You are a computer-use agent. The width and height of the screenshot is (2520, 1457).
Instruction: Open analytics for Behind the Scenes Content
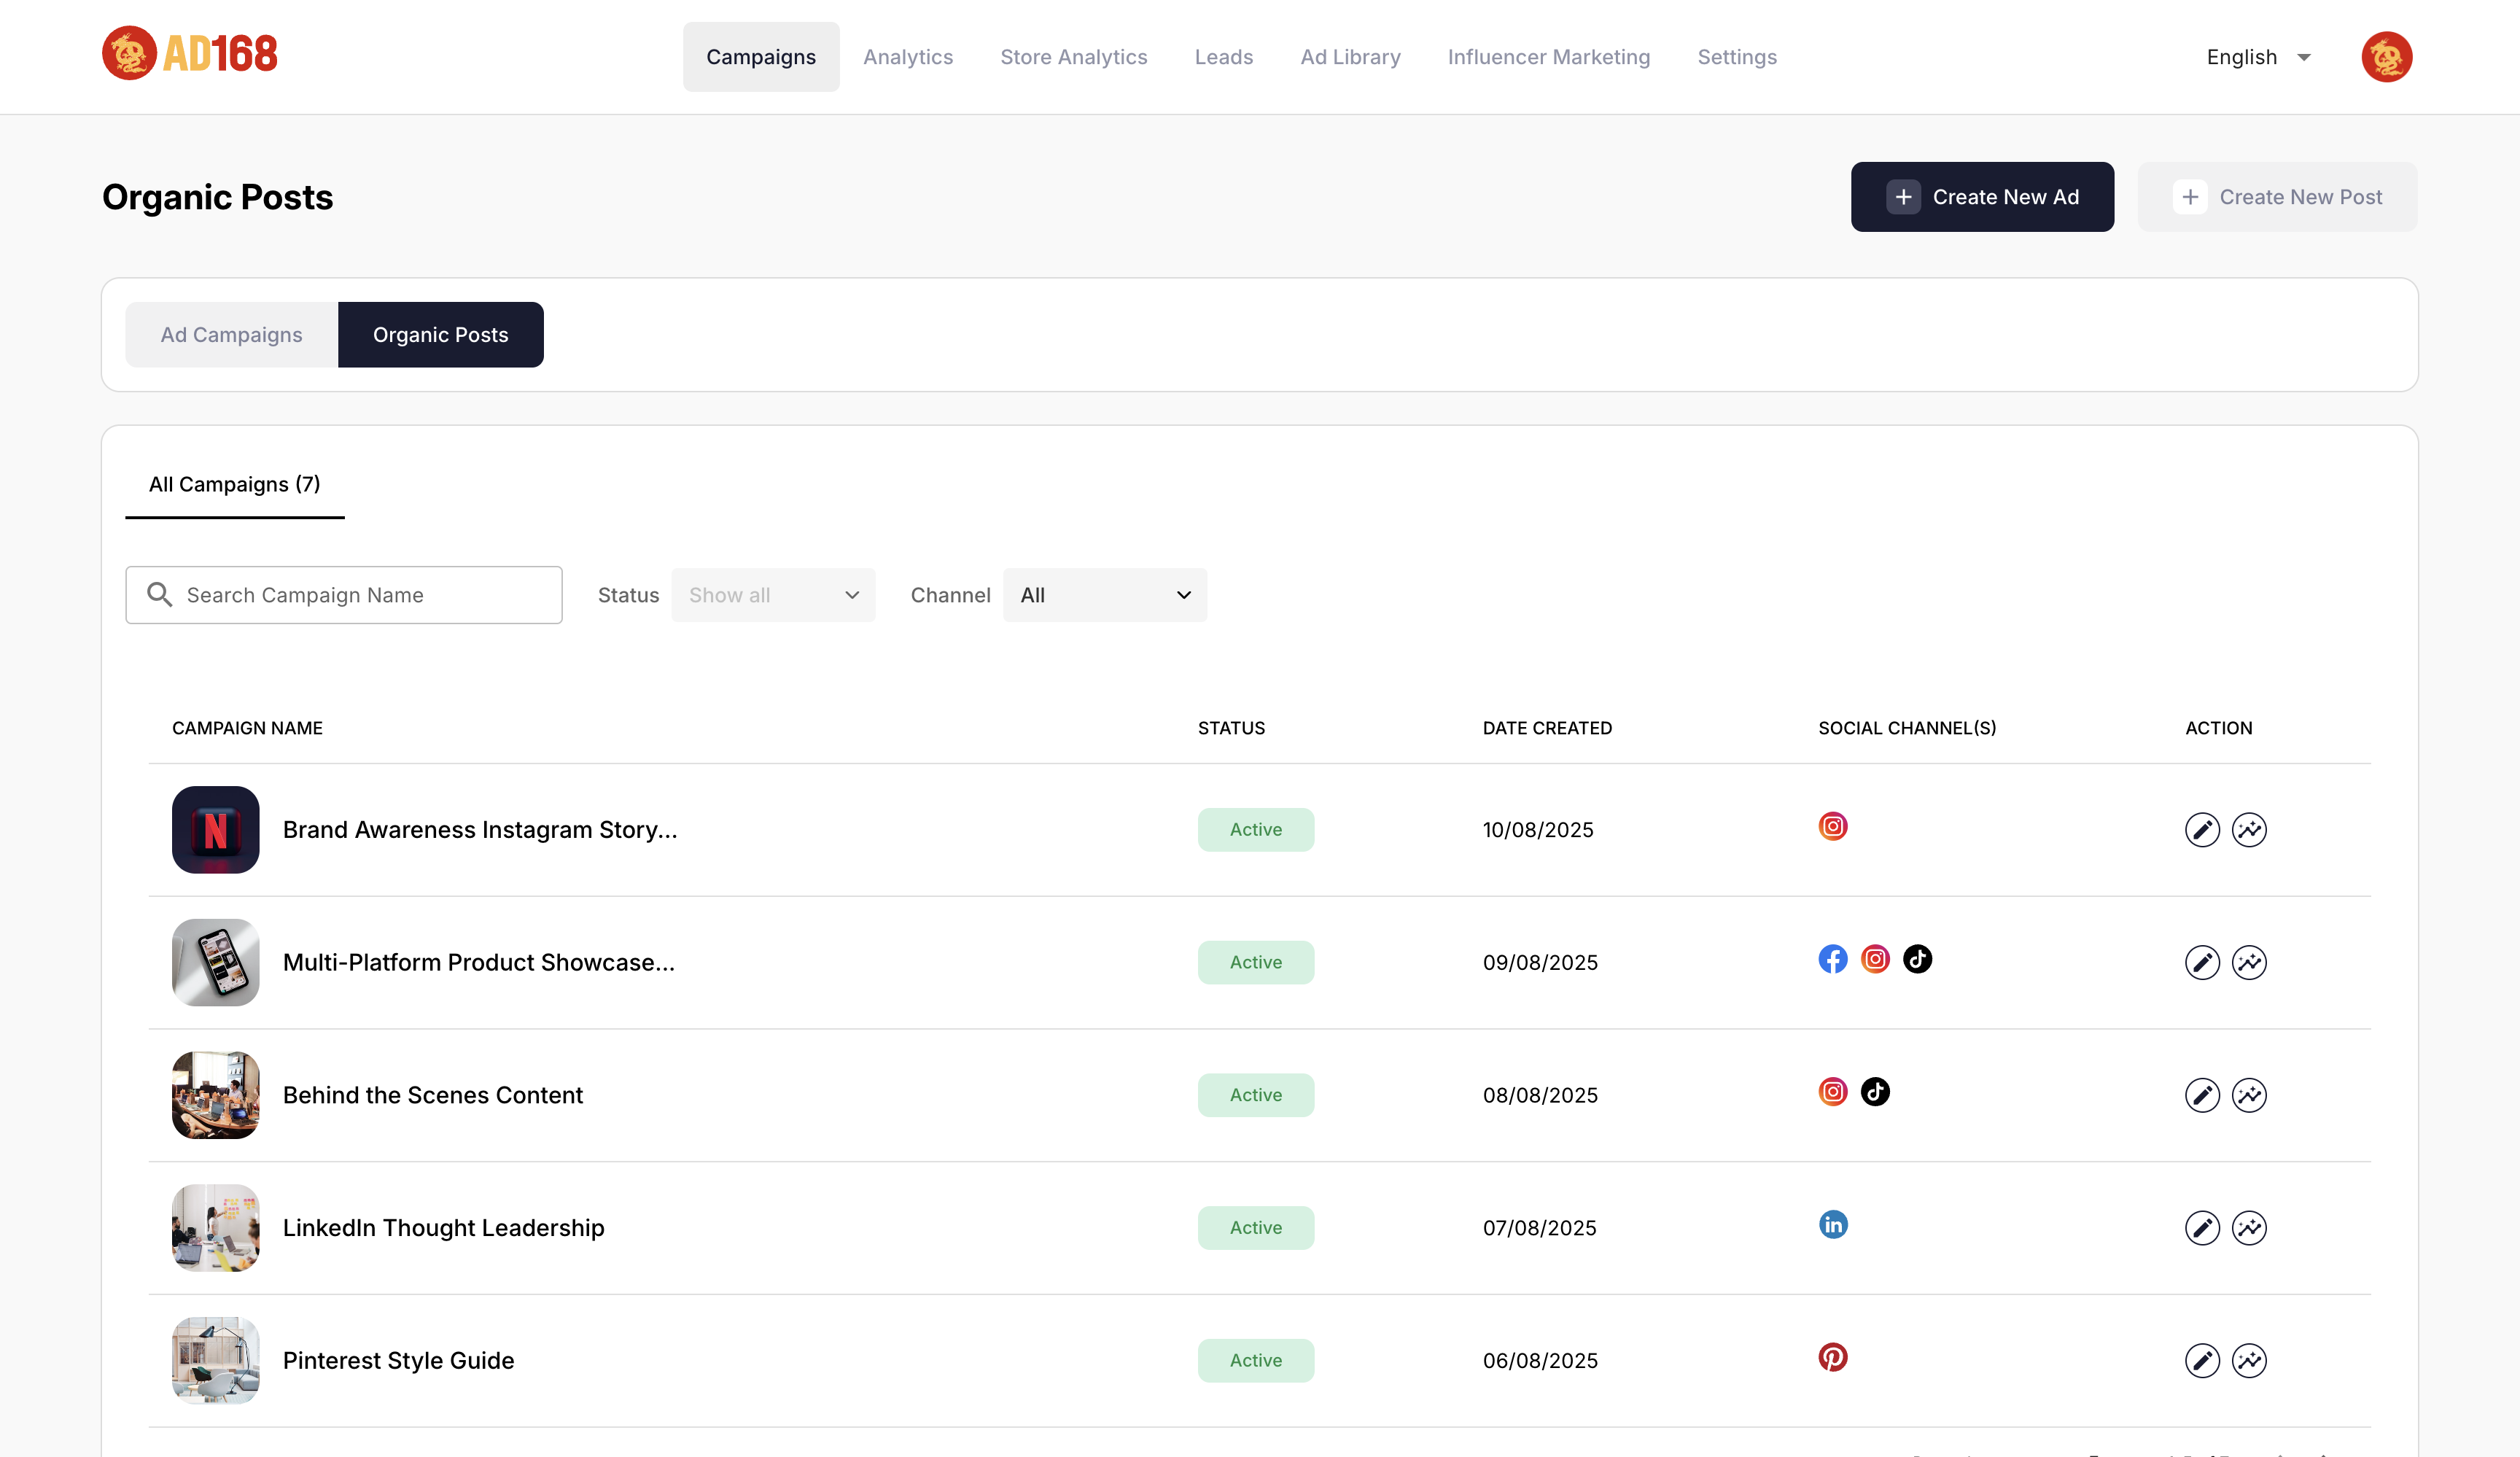[2249, 1095]
